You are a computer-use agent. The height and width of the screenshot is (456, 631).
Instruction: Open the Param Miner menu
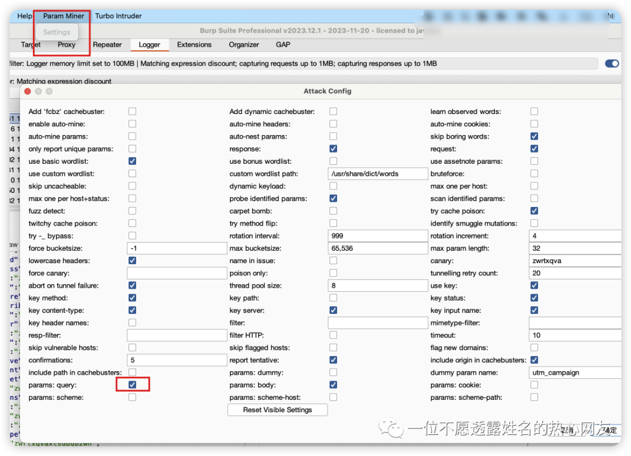click(x=64, y=16)
